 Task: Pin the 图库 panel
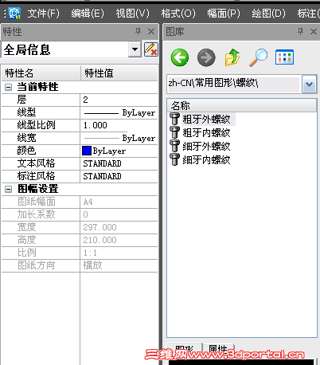click(300, 32)
